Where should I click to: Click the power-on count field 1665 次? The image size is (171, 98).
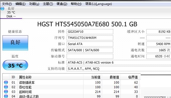pyautogui.click(x=159, y=50)
